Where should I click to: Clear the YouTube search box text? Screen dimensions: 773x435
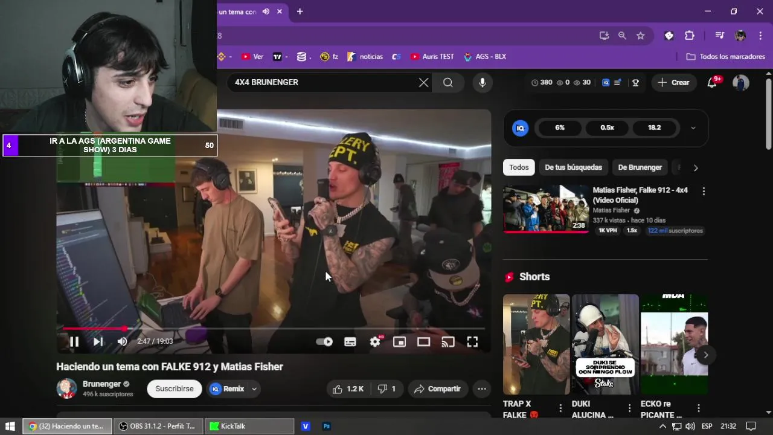(424, 83)
